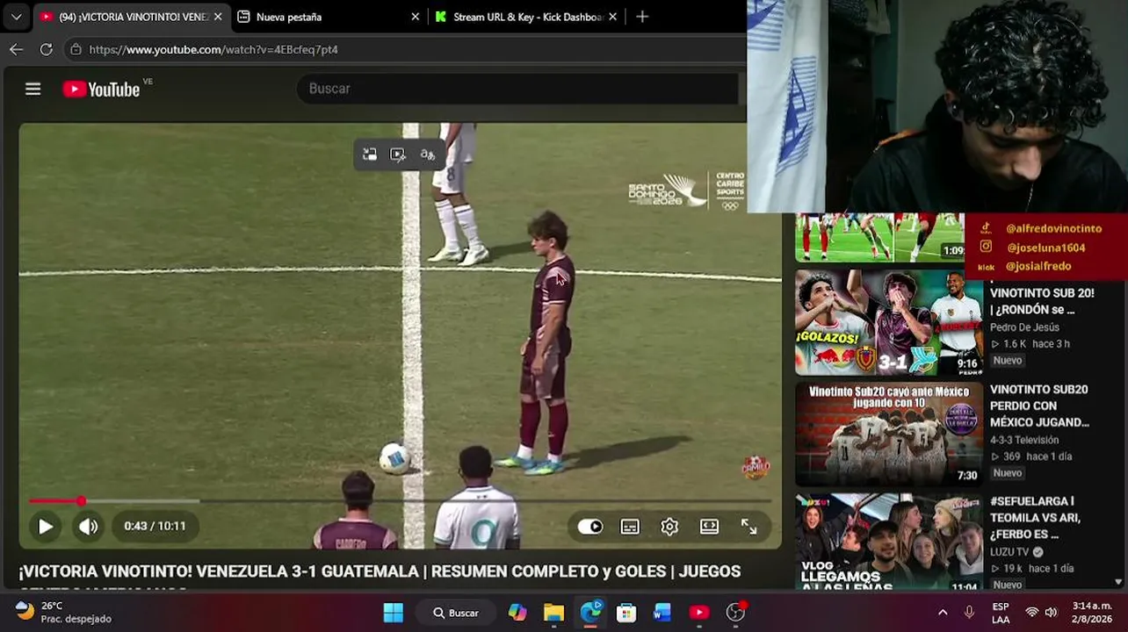Launch Copilot from the taskbar
1128x632 pixels.
click(517, 613)
